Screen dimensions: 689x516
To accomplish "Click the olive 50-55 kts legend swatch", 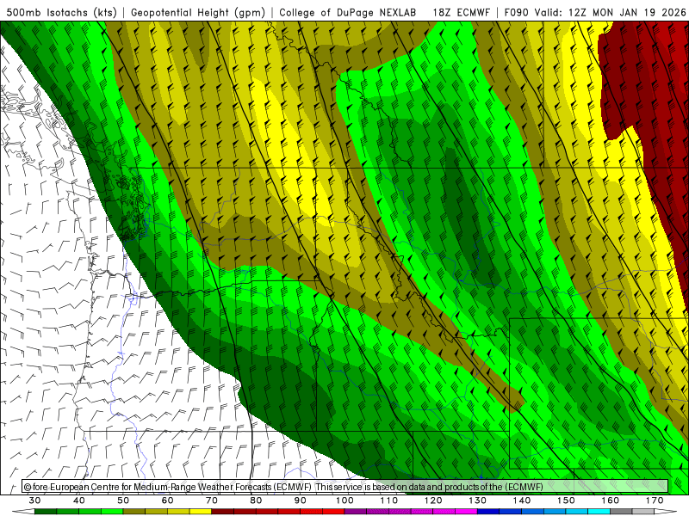I will click(133, 512).
